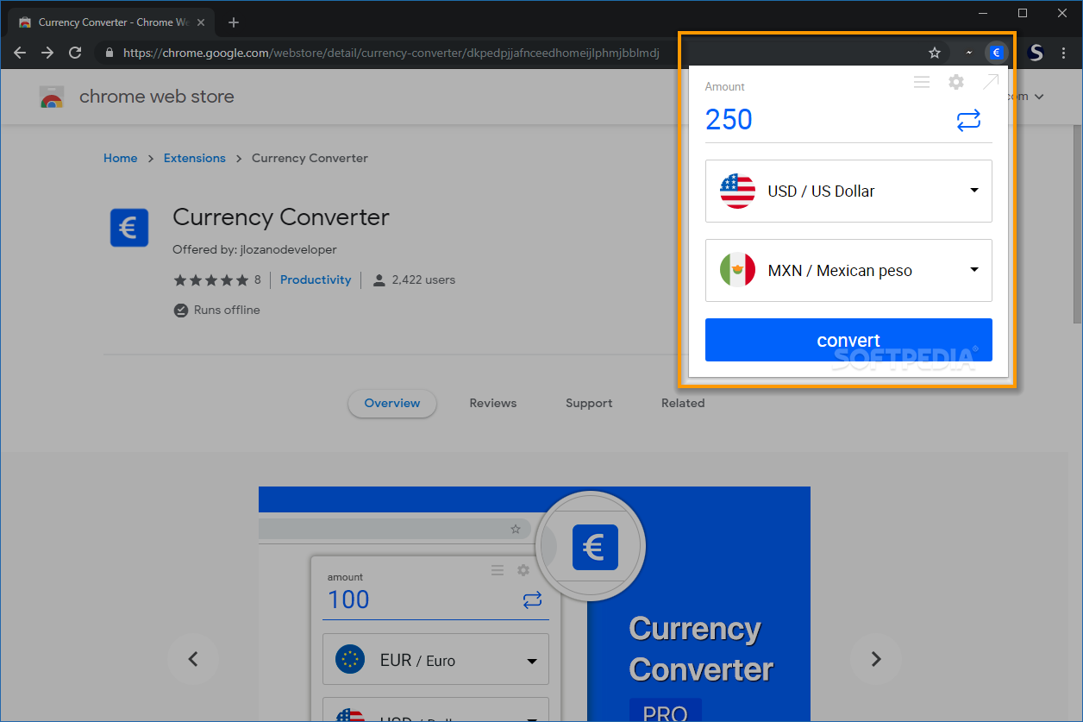Click the S extension icon in toolbar

click(1036, 53)
